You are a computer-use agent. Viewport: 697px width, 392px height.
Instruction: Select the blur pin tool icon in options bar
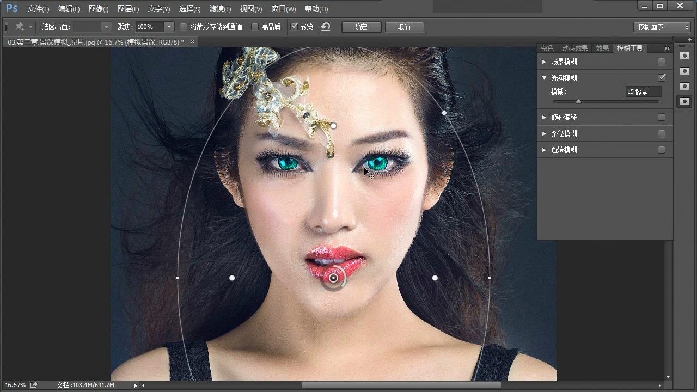point(20,27)
